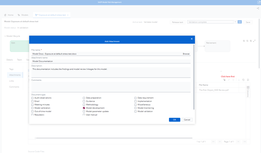Reset lifecycle diagram zoom to actual size

pos(251,41)
